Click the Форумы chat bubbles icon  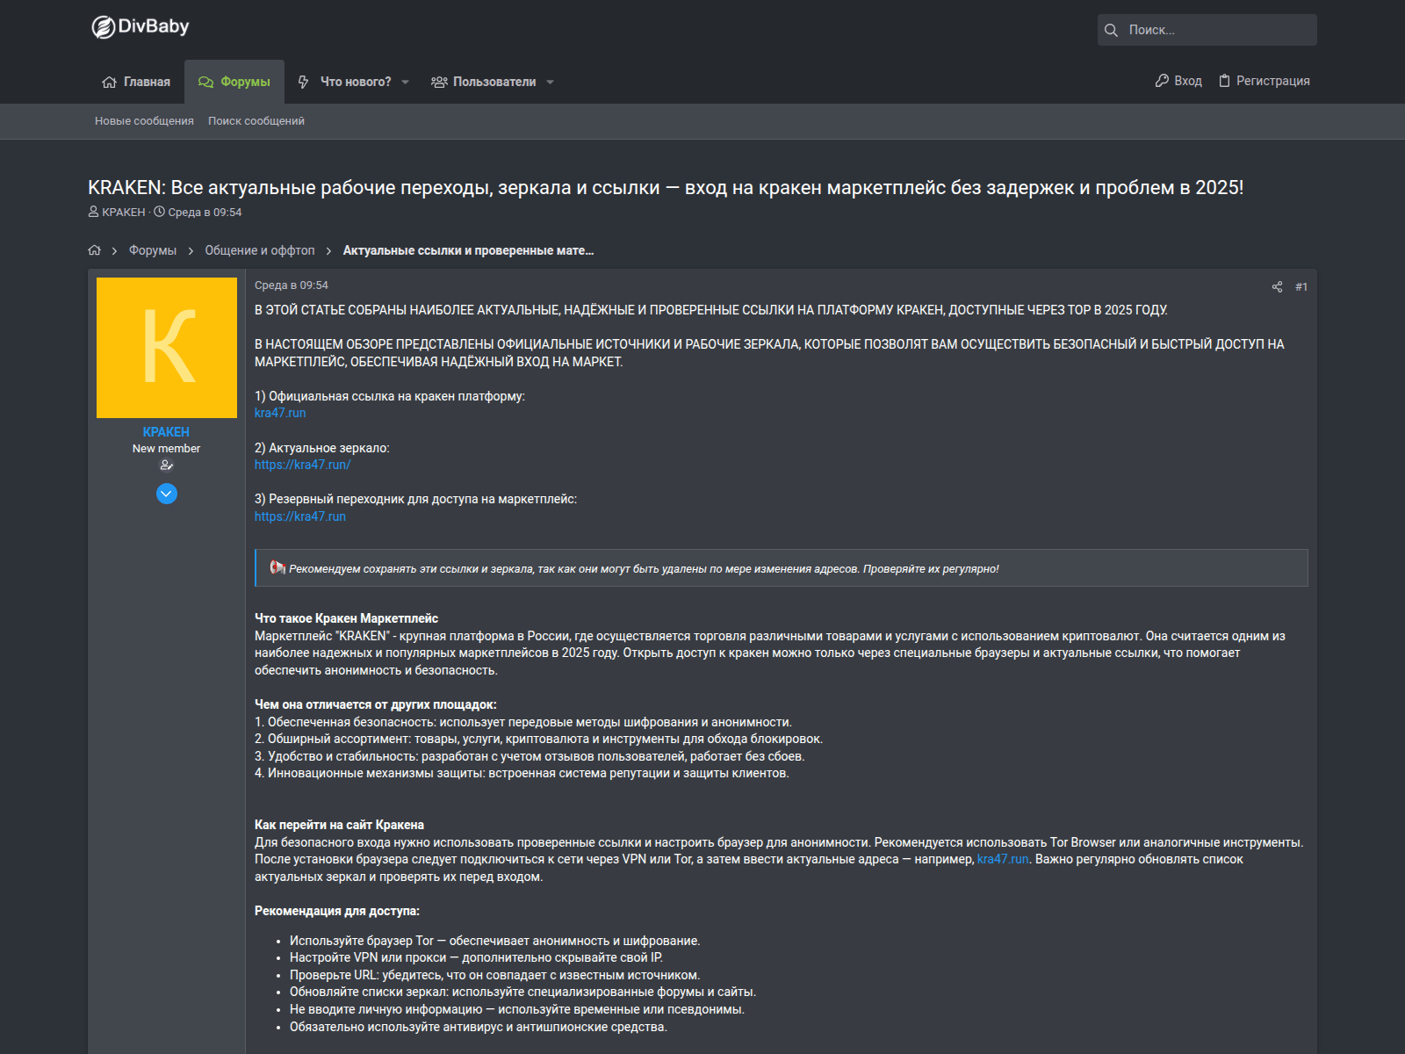point(206,82)
